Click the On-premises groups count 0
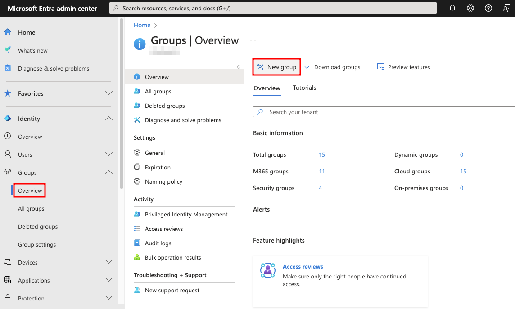The width and height of the screenshot is (515, 309). 461,188
